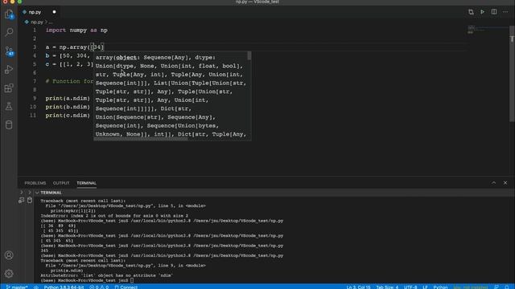515x289 pixels.
Task: Open the Testing flask view
Action: [9, 106]
